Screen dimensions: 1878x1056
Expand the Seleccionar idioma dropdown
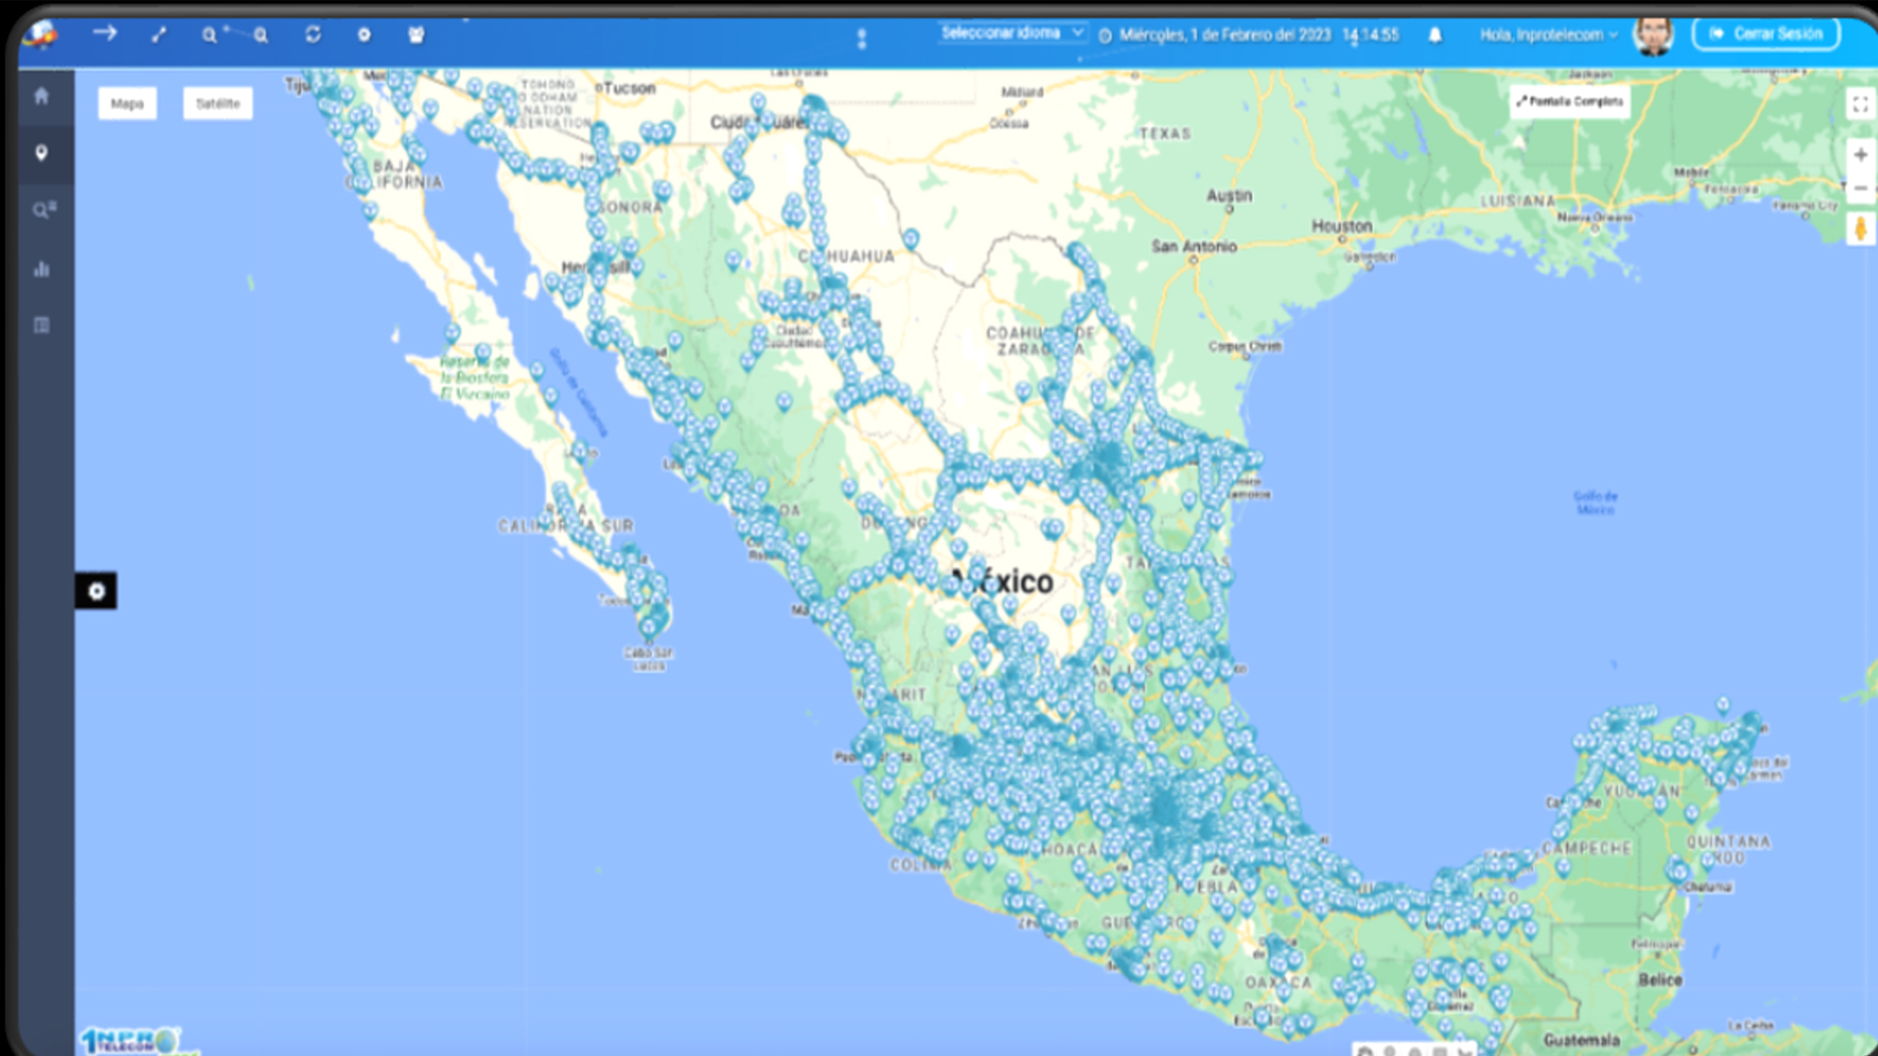click(x=1012, y=33)
